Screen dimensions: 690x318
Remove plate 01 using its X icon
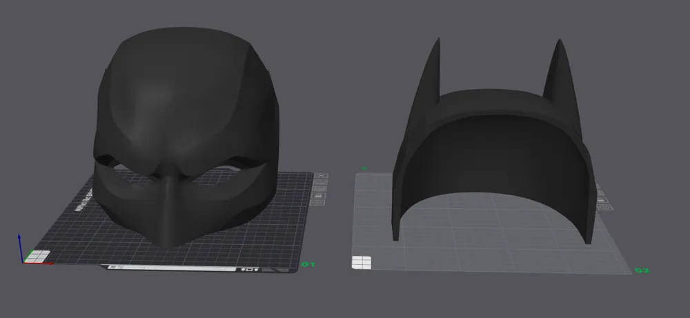(x=322, y=175)
